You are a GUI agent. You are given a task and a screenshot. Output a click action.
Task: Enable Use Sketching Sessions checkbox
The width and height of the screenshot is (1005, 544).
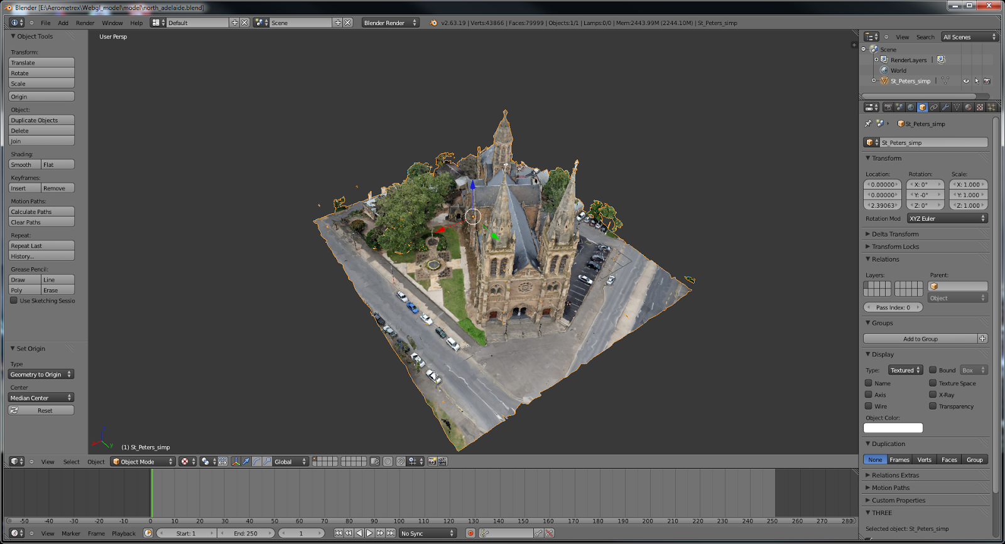point(14,301)
